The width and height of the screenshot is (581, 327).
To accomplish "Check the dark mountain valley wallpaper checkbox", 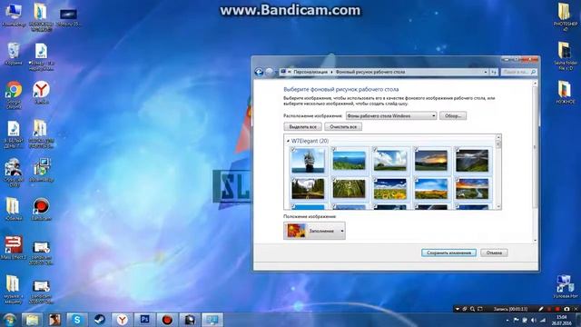I will (x=458, y=149).
